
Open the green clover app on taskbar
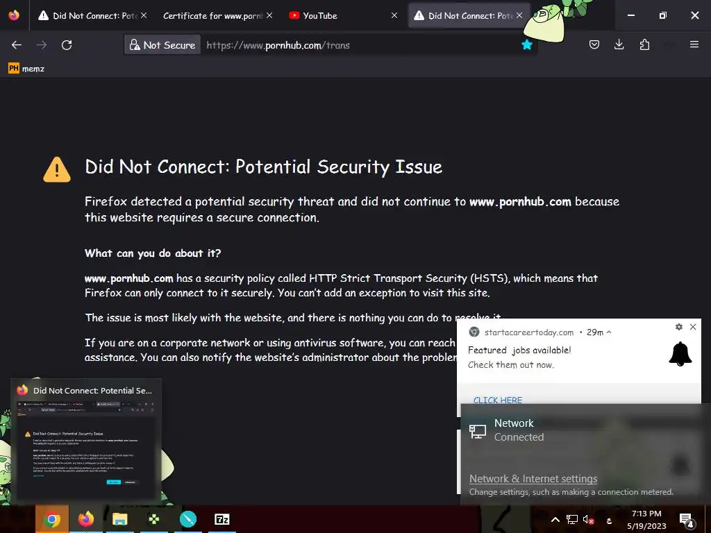click(153, 519)
